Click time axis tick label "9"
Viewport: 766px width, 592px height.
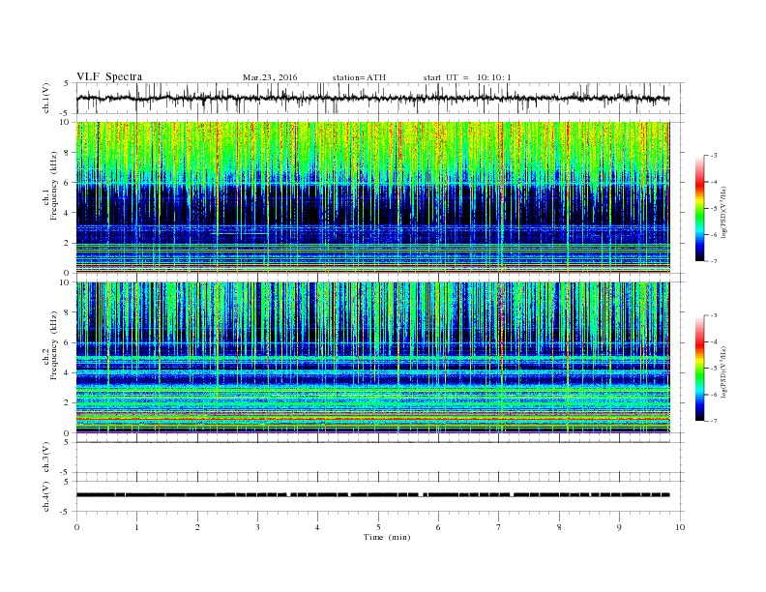(x=619, y=527)
